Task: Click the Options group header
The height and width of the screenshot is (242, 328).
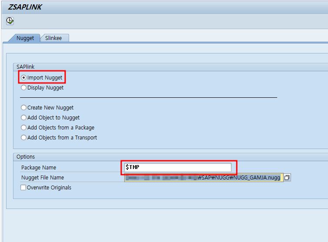Action: [x=26, y=157]
